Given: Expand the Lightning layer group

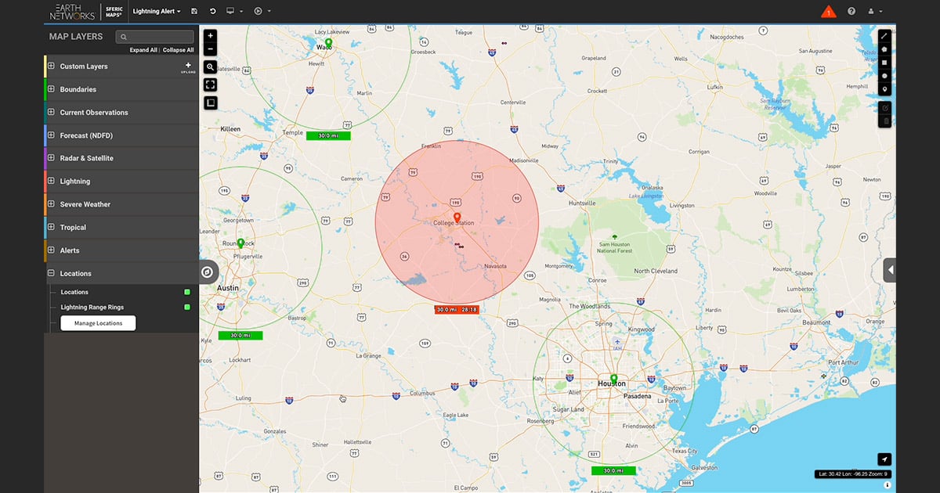Looking at the screenshot, I should click(x=51, y=181).
